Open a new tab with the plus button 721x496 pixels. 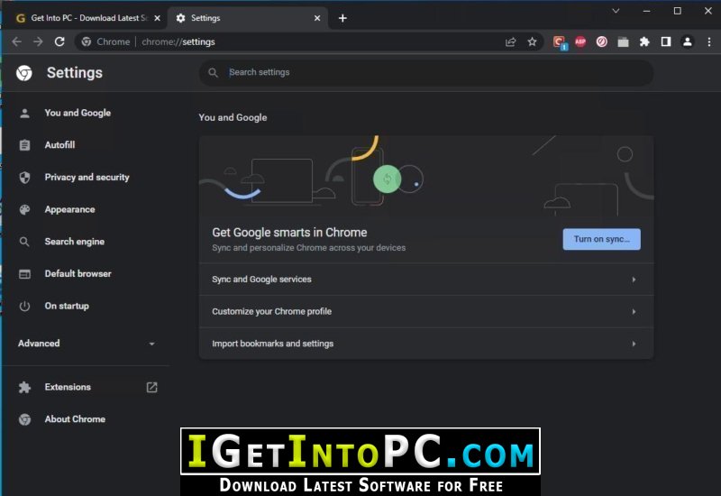[x=342, y=18]
